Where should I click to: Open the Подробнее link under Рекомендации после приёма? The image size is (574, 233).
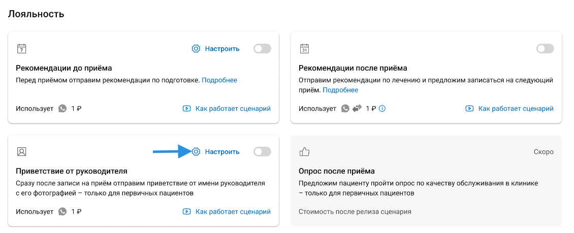tap(340, 90)
